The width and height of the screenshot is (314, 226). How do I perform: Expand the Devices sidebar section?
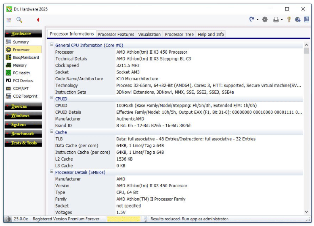(23, 106)
